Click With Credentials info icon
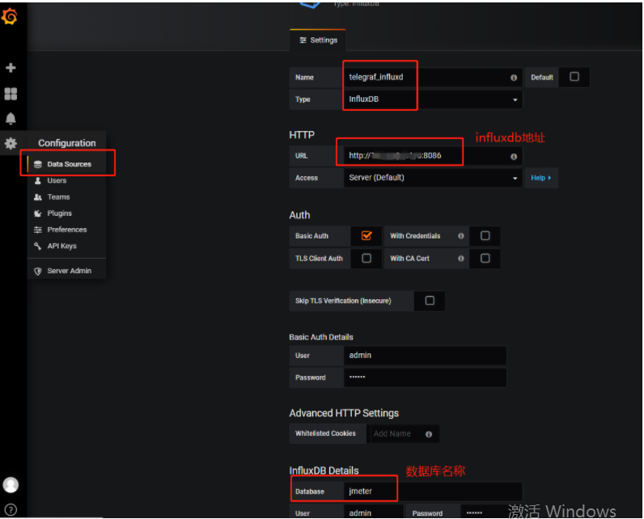This screenshot has height=519, width=644. point(461,236)
